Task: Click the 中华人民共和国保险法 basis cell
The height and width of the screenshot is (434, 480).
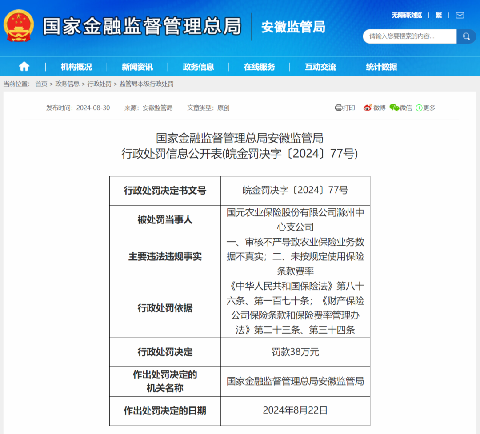Action: (295, 308)
